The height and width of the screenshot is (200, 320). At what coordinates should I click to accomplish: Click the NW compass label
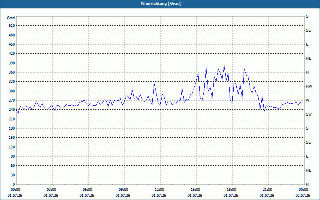click(309, 86)
